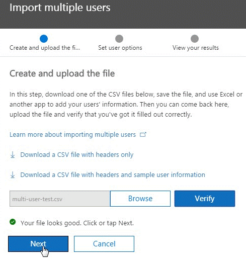Select the Create and upload the file step circle
The height and width of the screenshot is (263, 246).
(44, 39)
